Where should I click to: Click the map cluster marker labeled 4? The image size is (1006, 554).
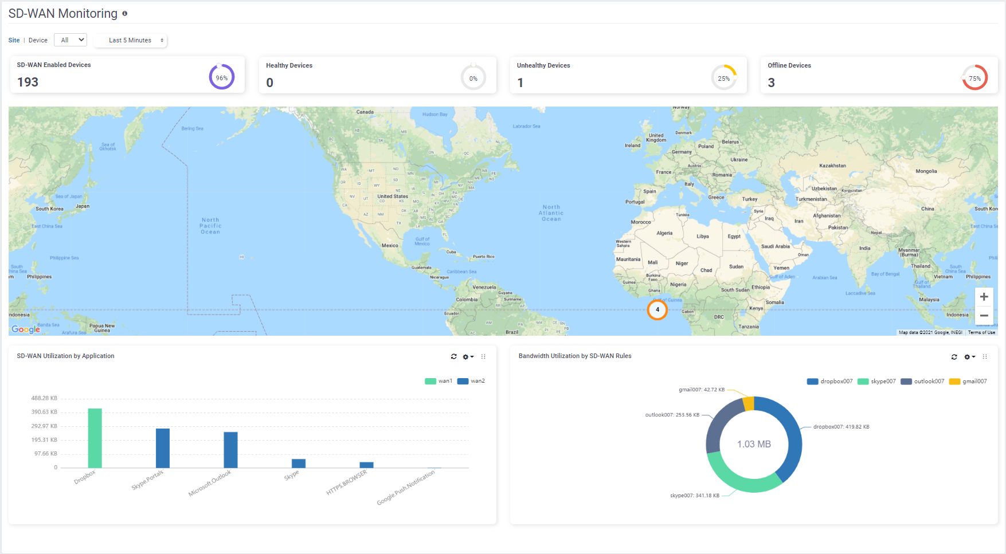[x=657, y=309]
